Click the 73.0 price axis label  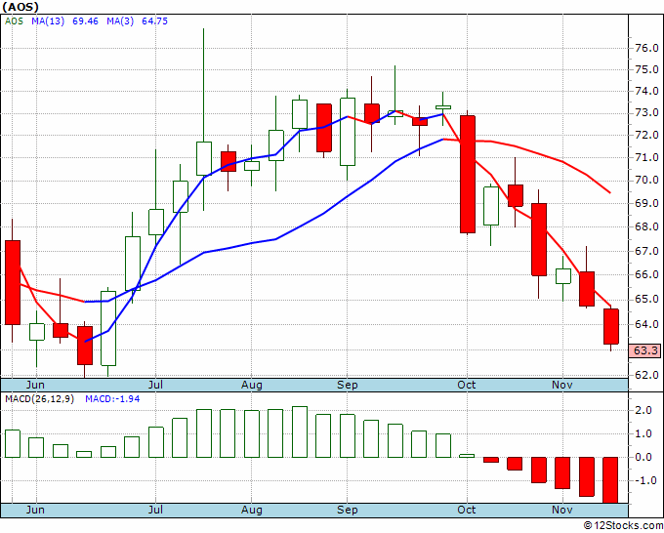(646, 113)
